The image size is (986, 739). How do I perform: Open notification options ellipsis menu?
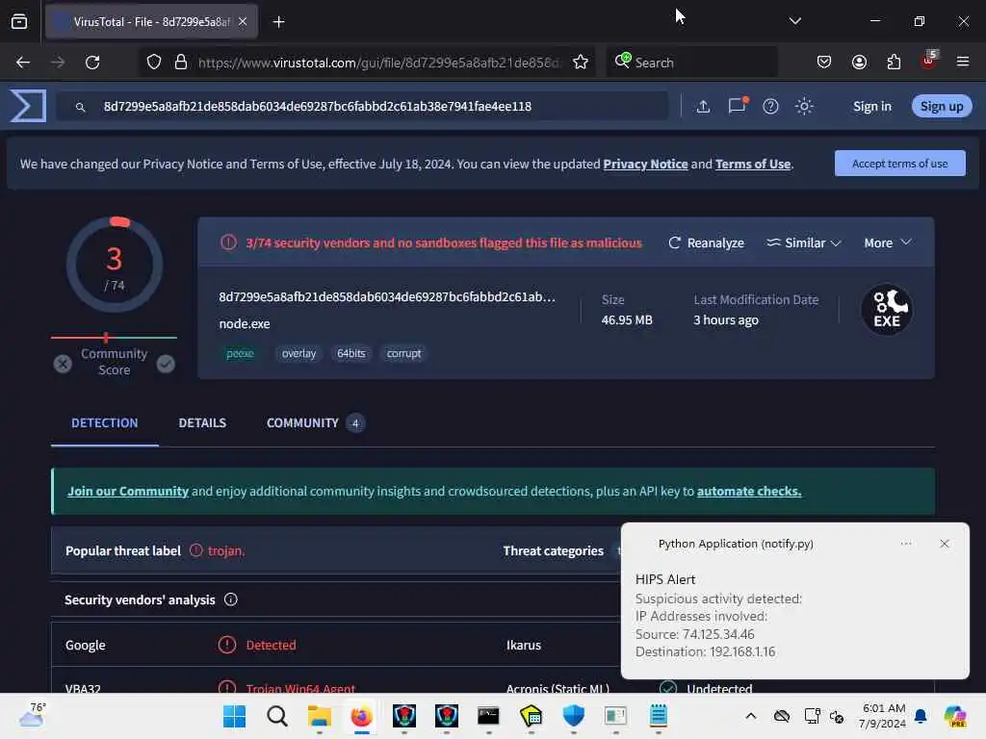[905, 544]
